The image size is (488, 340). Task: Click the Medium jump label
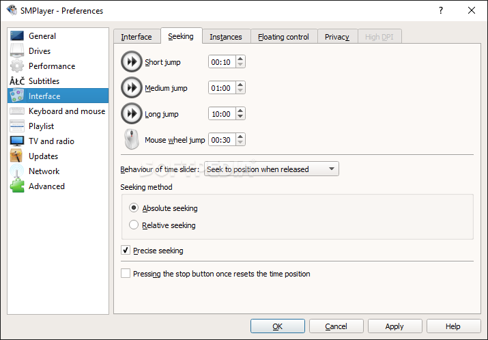[x=166, y=88]
